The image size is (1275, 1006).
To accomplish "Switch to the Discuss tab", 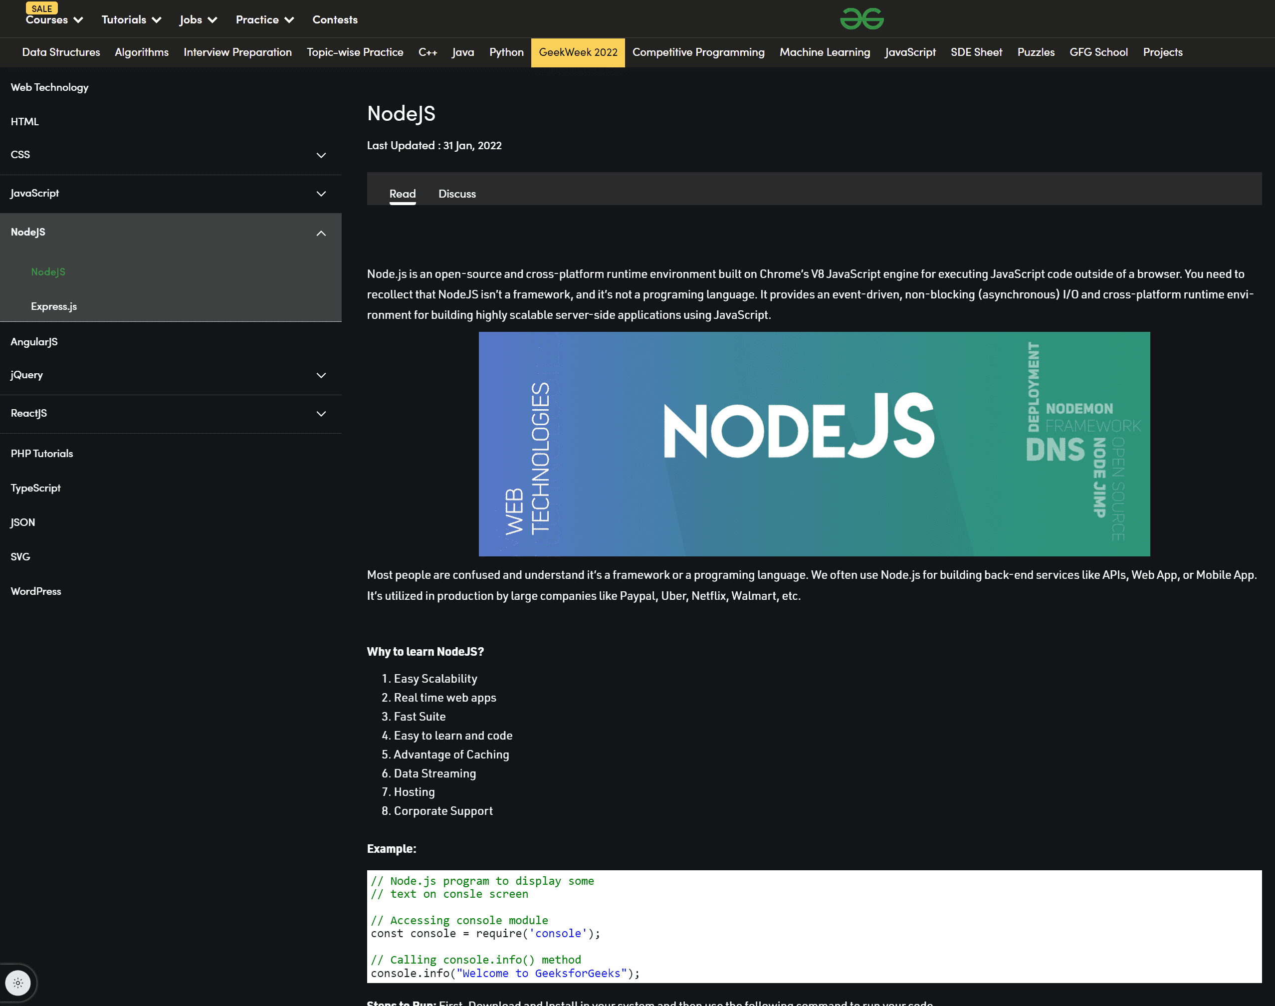I will [x=457, y=194].
